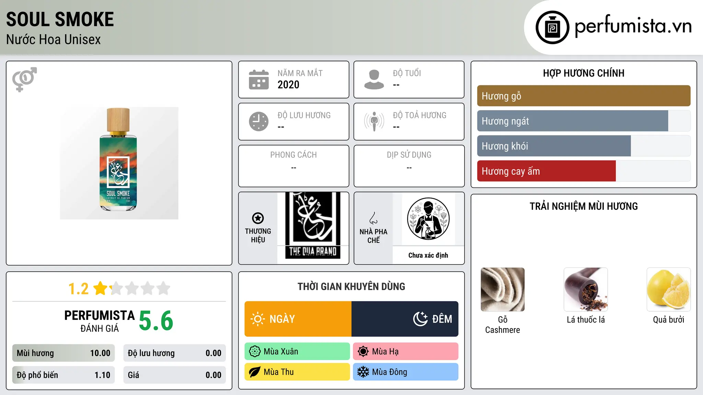Click the snowflake icon for Mùa Đông

tap(363, 372)
